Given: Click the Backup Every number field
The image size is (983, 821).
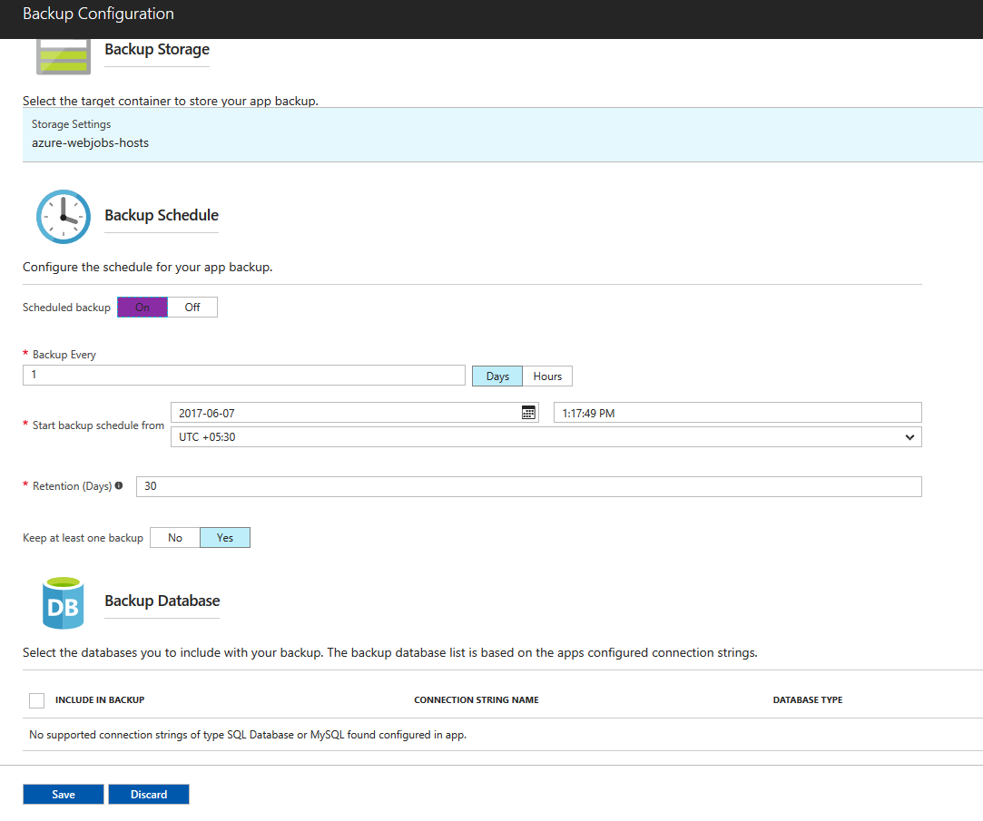Looking at the screenshot, I should coord(244,375).
